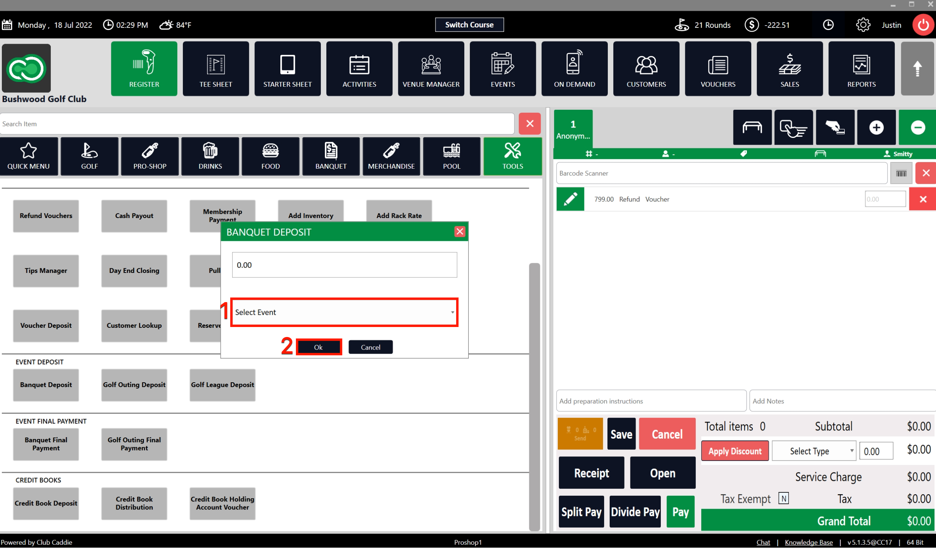Image resolution: width=936 pixels, height=548 pixels.
Task: Switch to the Drinks category tab
Action: [x=210, y=156]
